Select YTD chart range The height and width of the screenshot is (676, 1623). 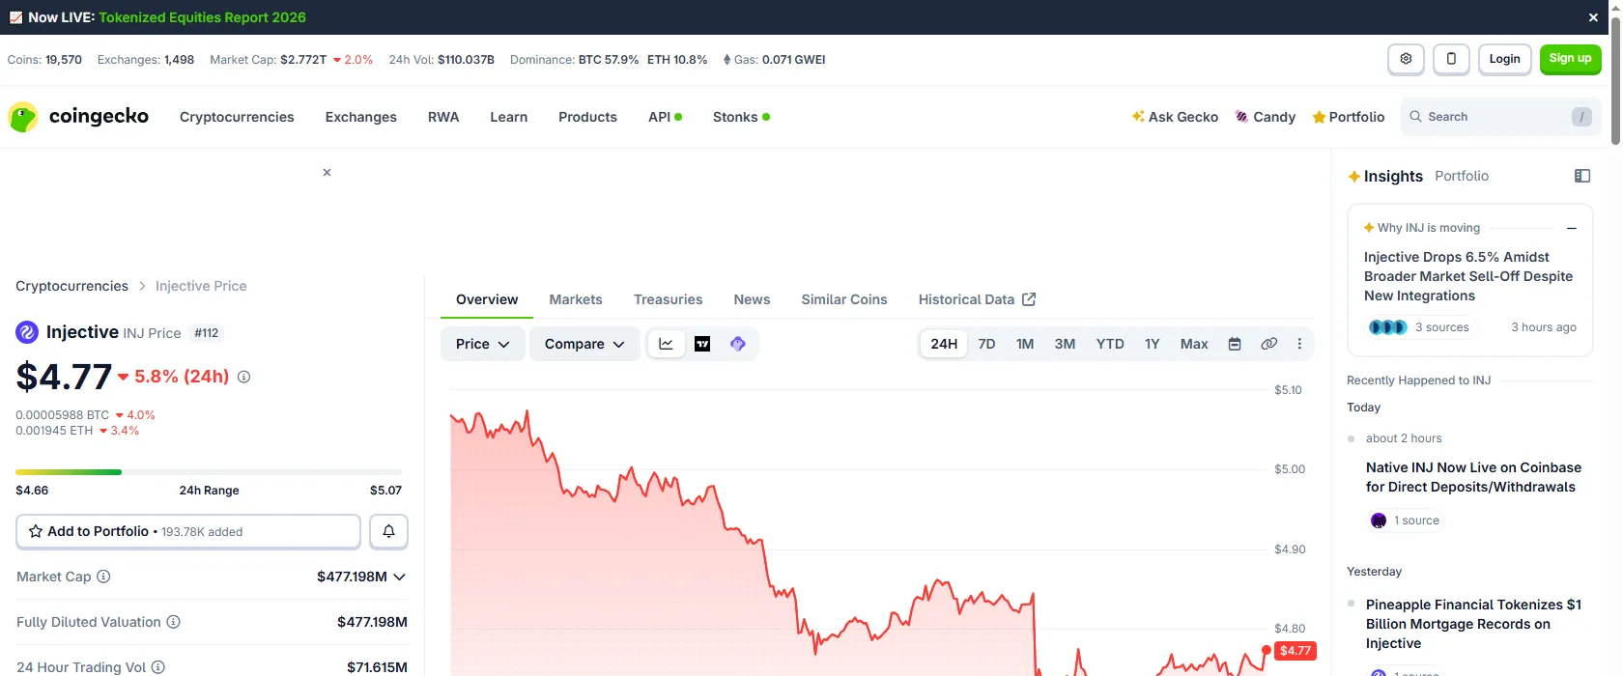click(1110, 344)
